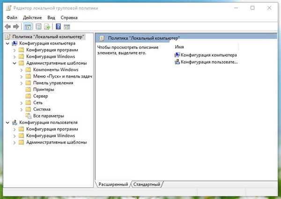Click the Конфигурация пользовате... icon in right pane

177,62
